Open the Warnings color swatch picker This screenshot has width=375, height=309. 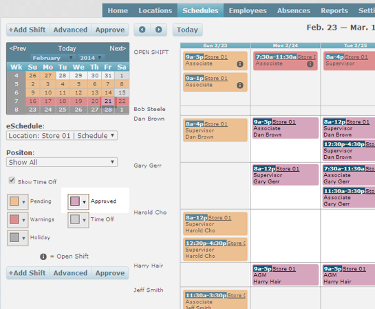click(x=18, y=219)
